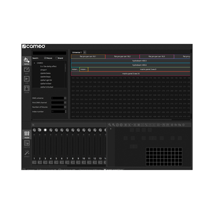The image size is (214, 214).
Task: Open the DMX universe dropdown button
Action: [65, 98]
